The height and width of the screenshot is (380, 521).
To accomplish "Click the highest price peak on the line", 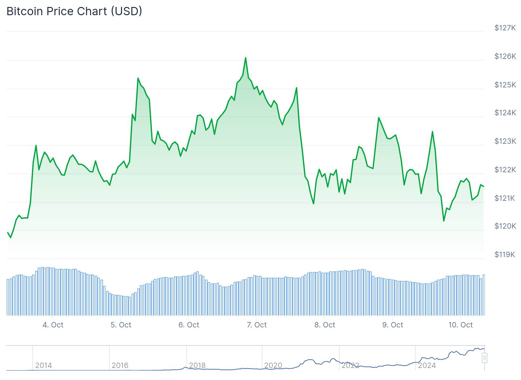I will point(246,58).
